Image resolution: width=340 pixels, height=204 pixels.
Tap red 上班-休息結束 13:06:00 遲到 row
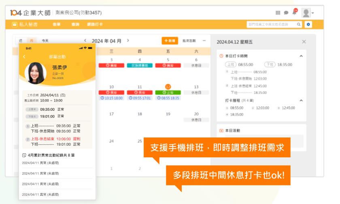coord(55,139)
